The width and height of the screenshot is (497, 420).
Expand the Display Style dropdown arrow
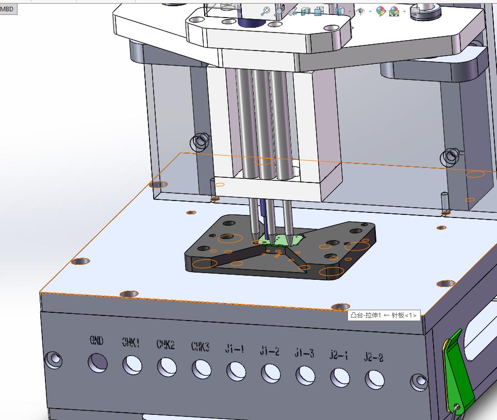350,12
